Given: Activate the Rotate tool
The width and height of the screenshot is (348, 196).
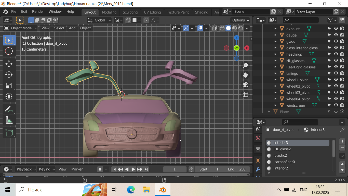Looking at the screenshot, I should [9, 75].
